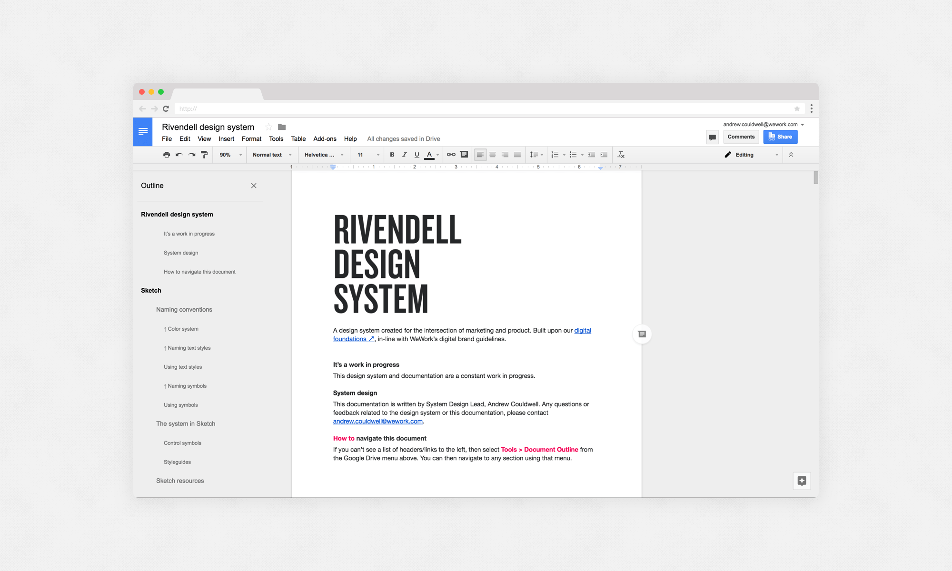The width and height of the screenshot is (952, 571).
Task: Open the font family dropdown
Action: coord(323,155)
